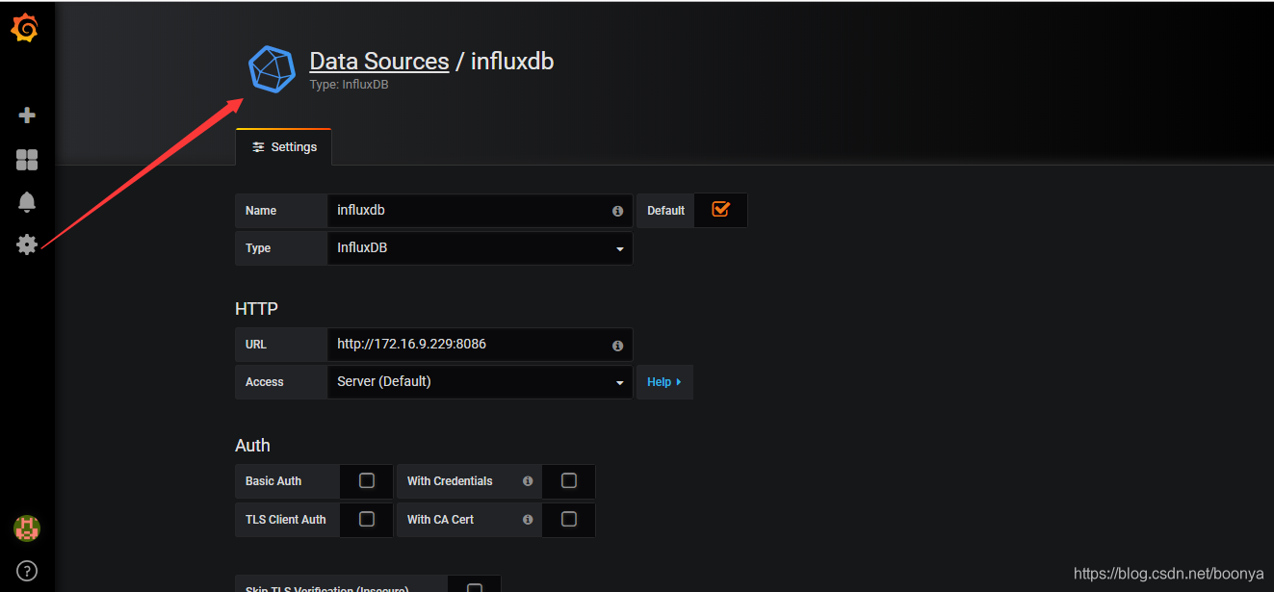Switch to the Settings tab
The image size is (1274, 592).
pyautogui.click(x=284, y=147)
